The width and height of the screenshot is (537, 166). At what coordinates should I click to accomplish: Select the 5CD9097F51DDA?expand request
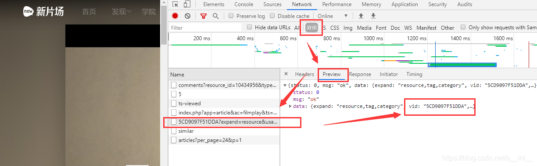tap(224, 122)
